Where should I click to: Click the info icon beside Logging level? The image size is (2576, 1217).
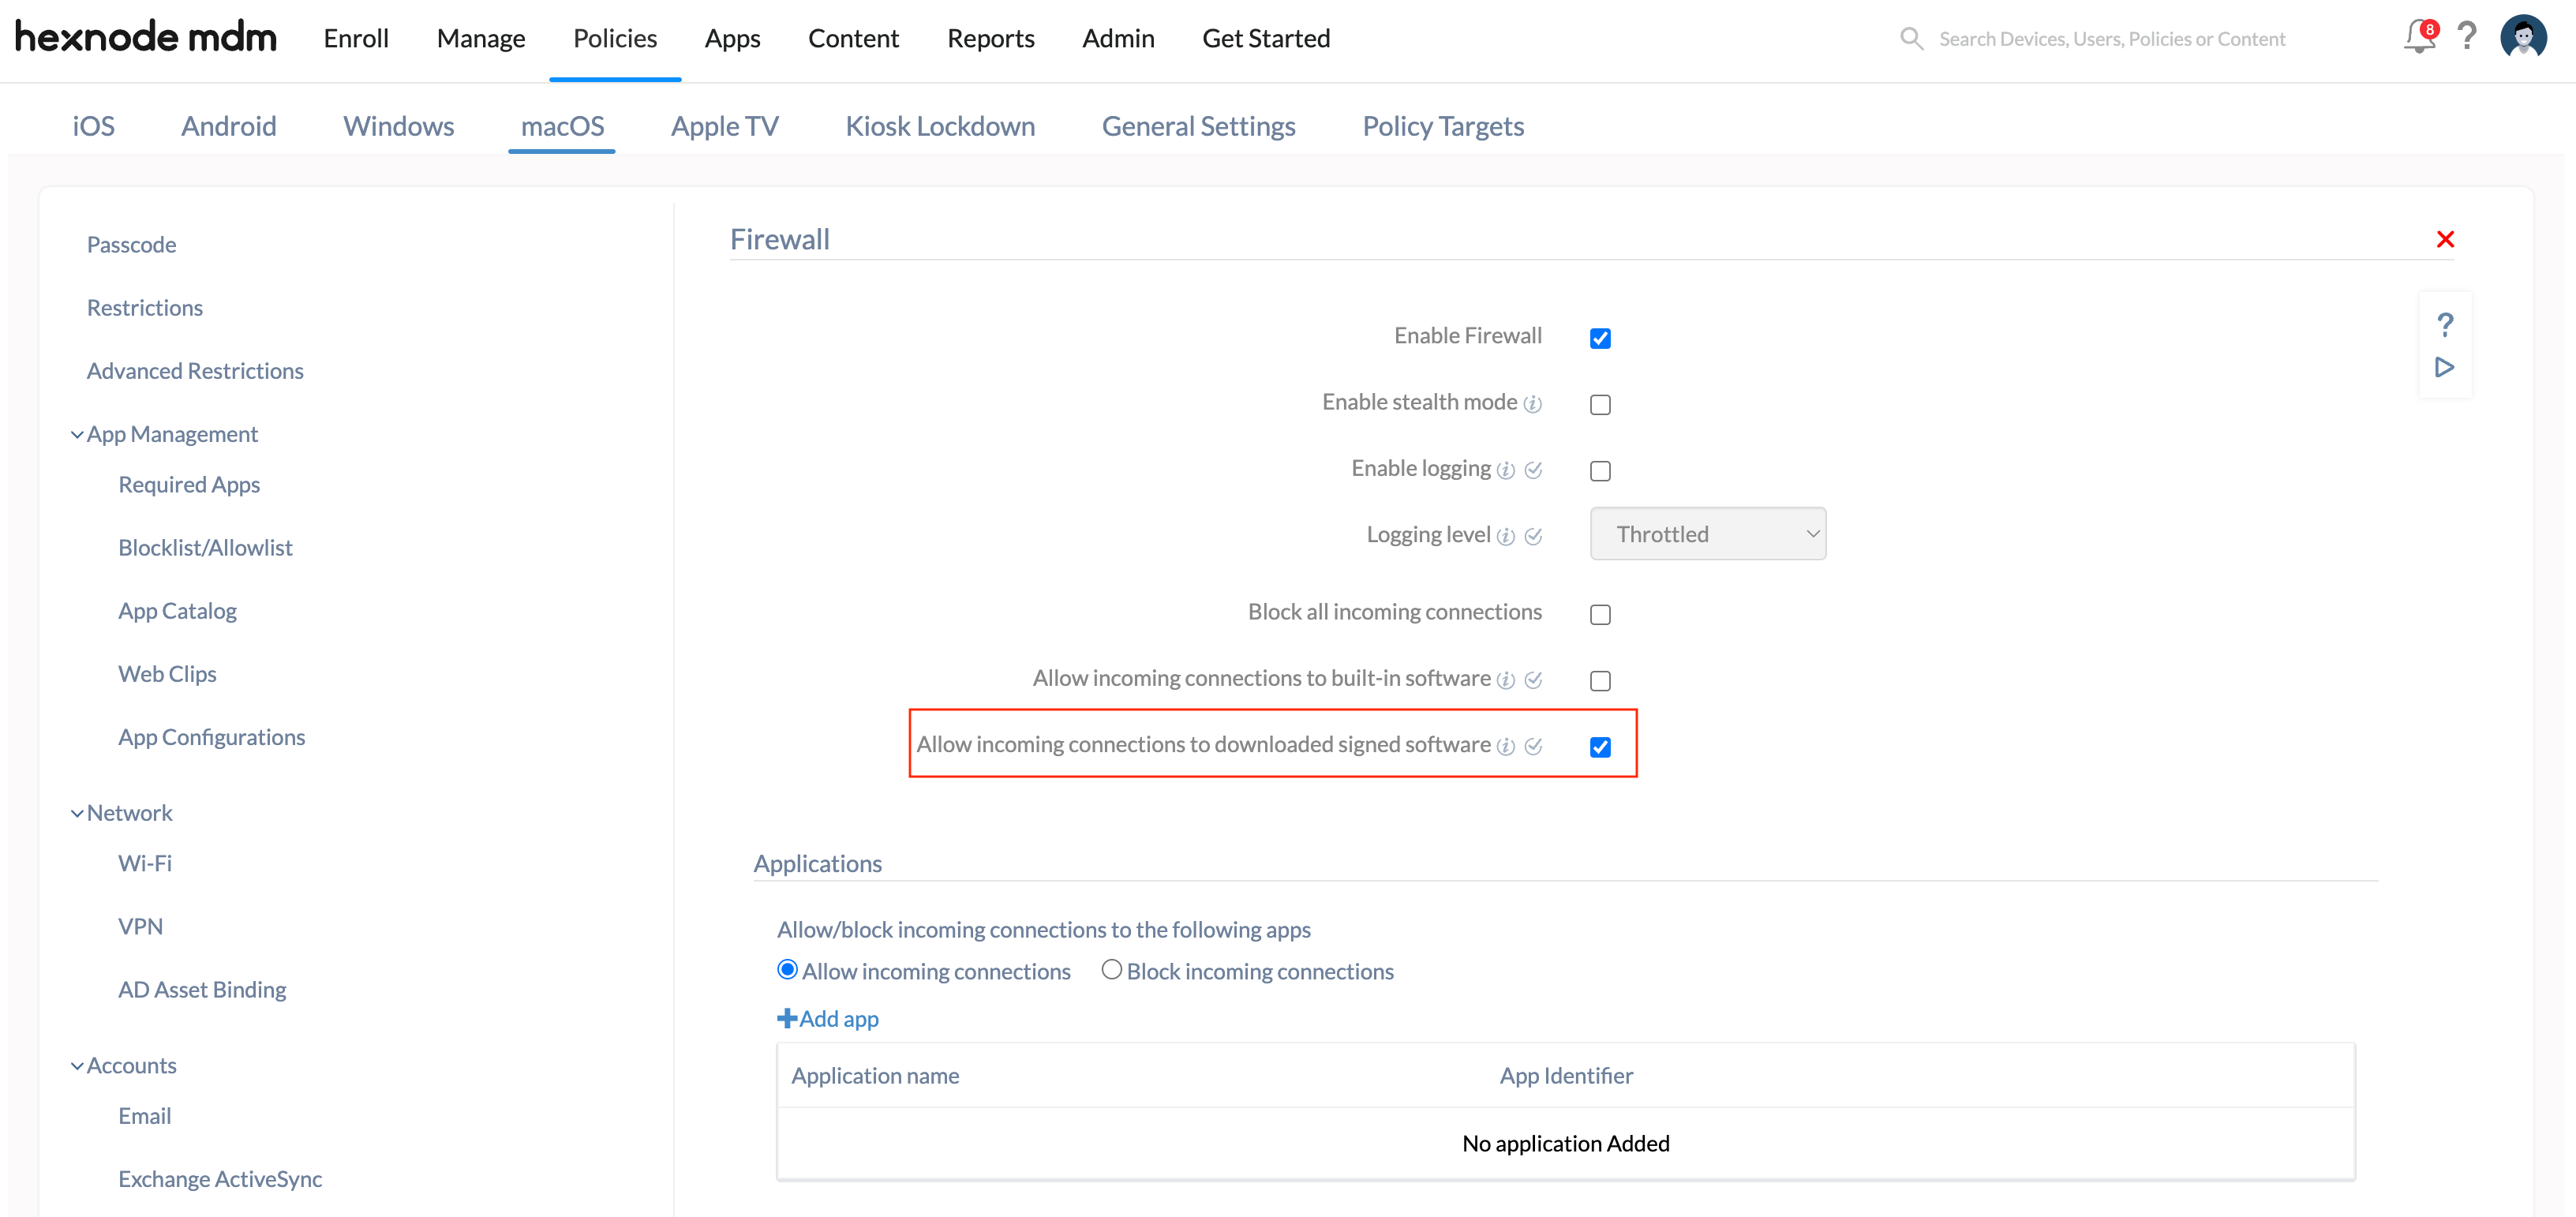(1505, 536)
